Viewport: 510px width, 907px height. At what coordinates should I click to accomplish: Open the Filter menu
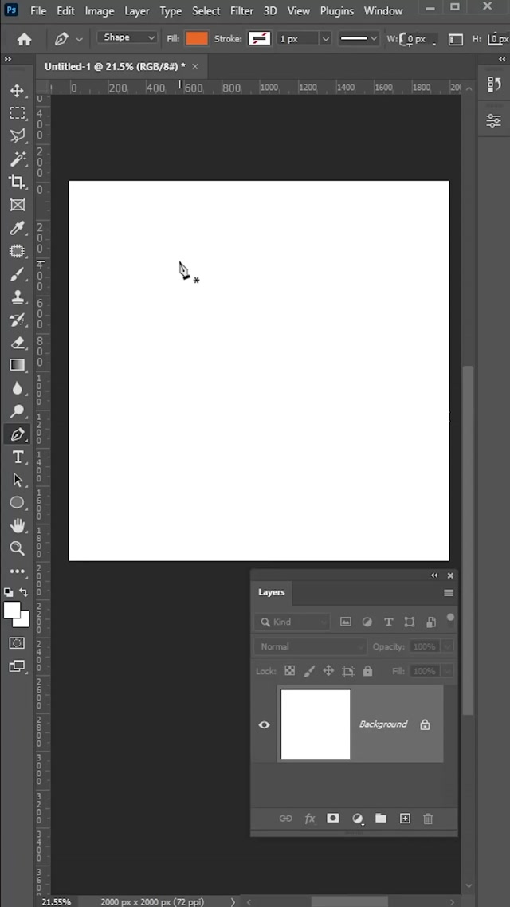click(241, 11)
